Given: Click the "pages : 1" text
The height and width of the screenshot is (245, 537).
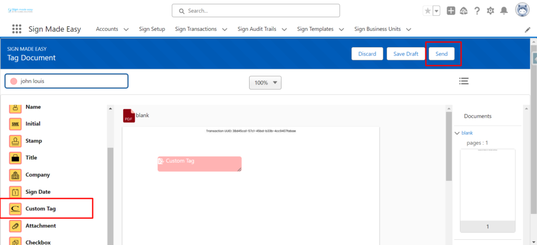Looking at the screenshot, I should click(x=477, y=143).
